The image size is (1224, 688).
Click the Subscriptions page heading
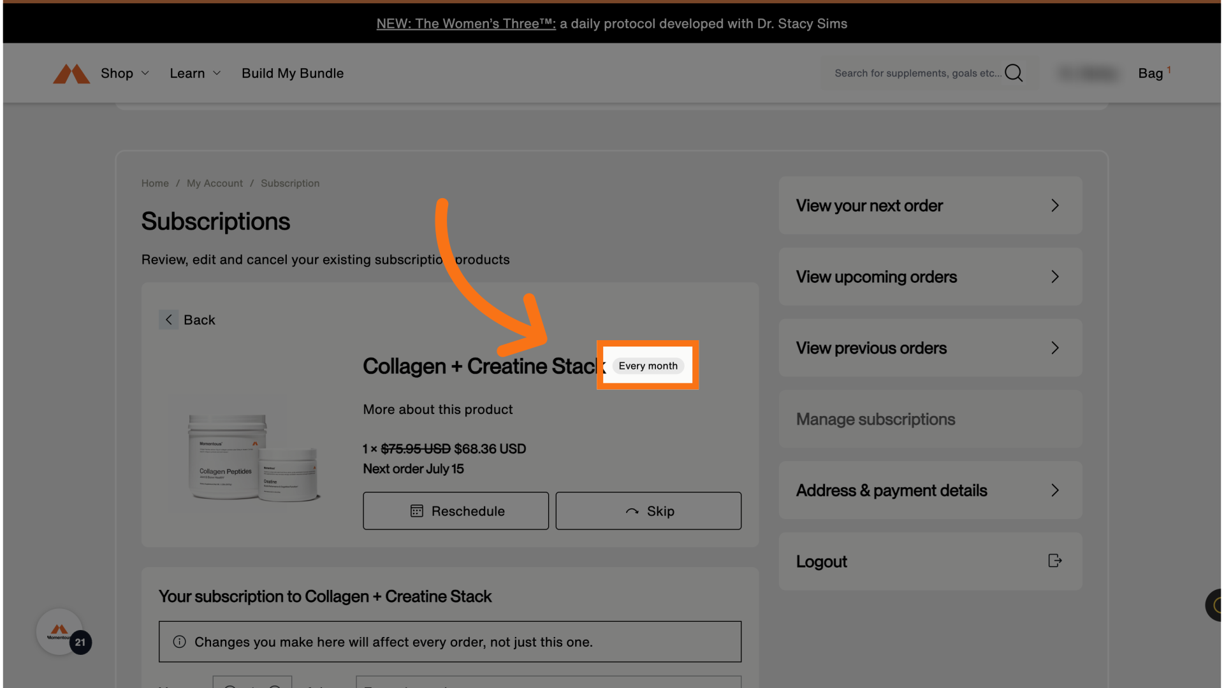(215, 222)
